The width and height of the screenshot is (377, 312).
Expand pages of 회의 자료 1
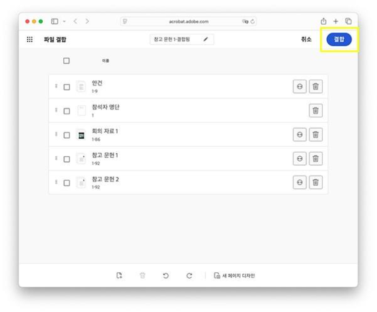pos(300,134)
